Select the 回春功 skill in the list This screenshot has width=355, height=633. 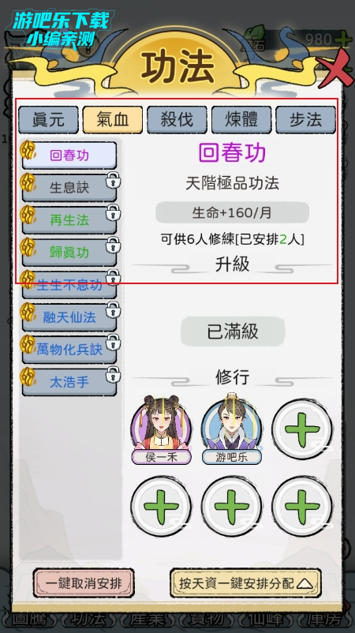69,155
